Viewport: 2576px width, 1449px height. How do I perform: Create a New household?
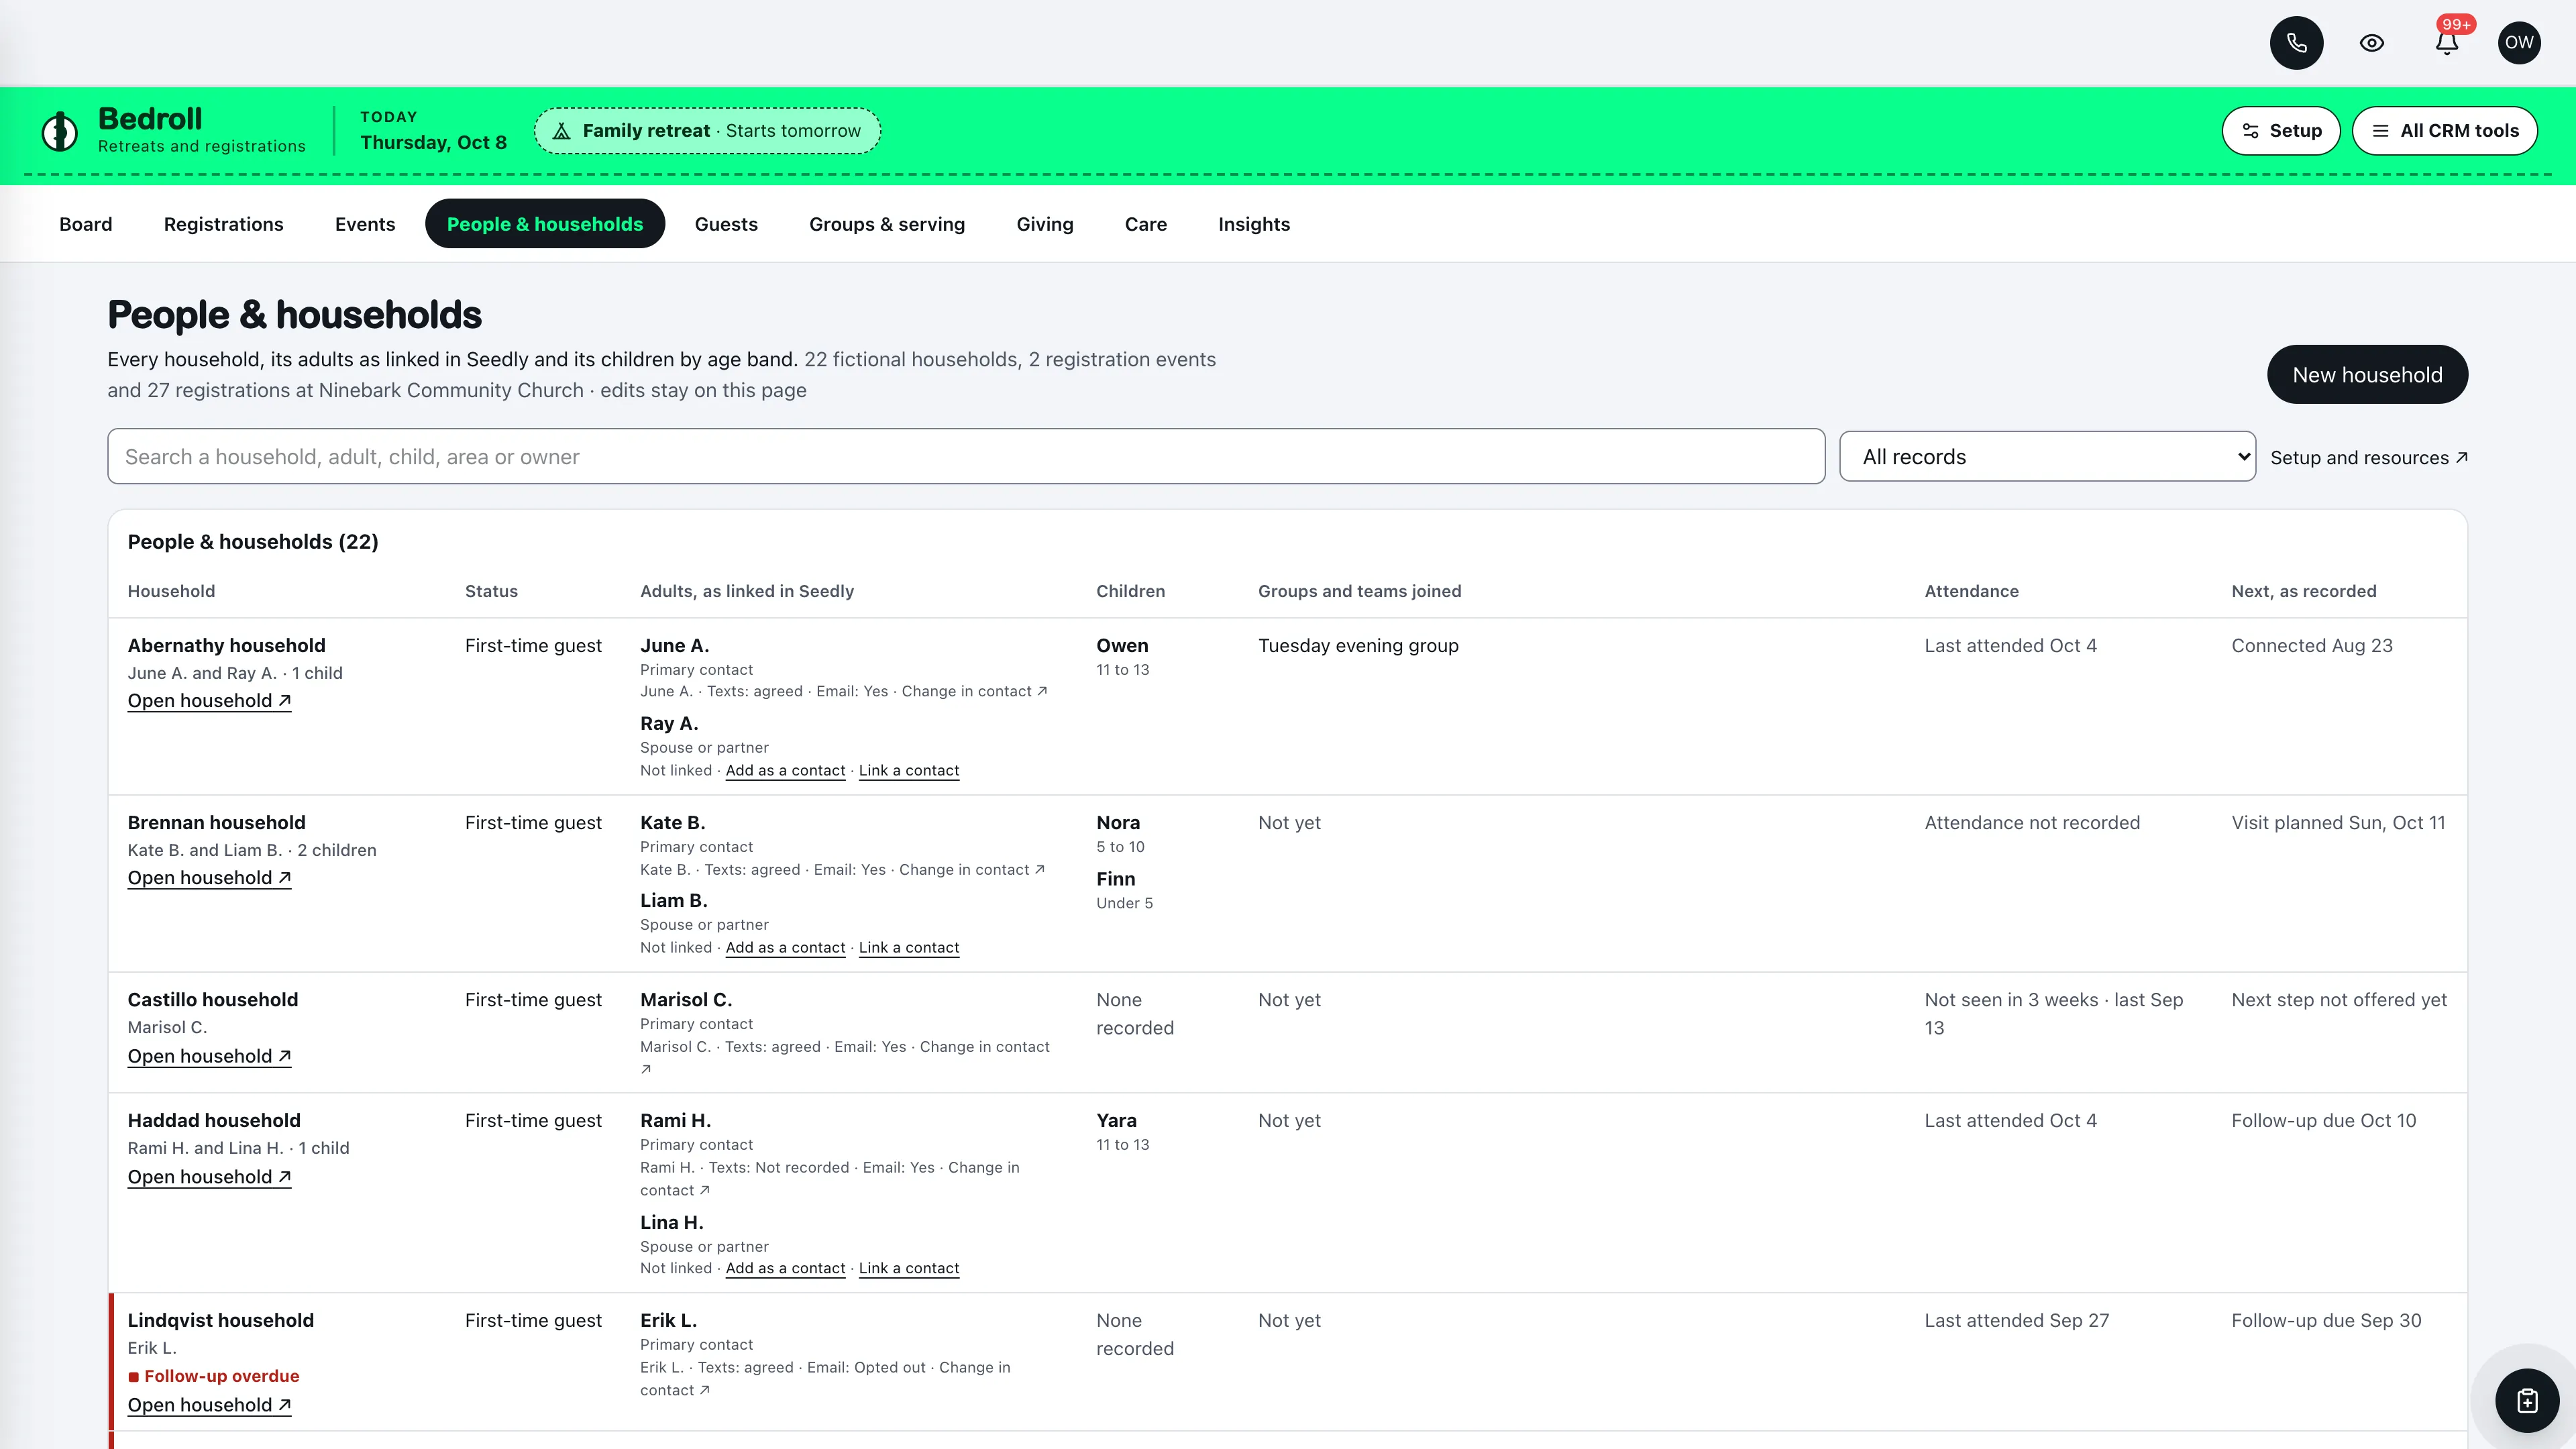(x=2367, y=375)
